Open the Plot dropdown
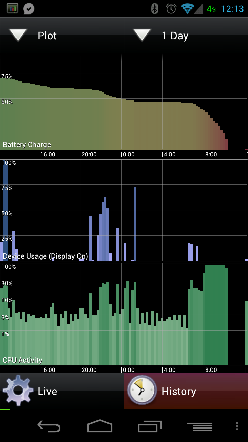This screenshot has height=442, width=248. point(62,36)
